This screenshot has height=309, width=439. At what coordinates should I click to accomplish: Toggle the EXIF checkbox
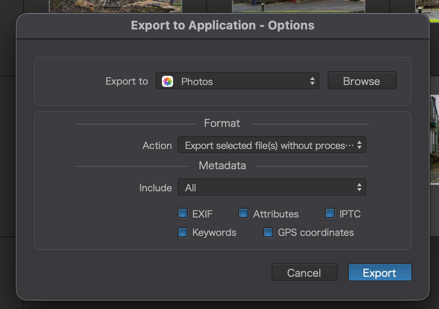tap(183, 214)
